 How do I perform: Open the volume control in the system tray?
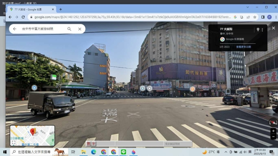[245, 152]
